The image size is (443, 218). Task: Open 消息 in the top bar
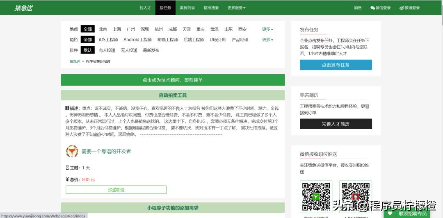358,8
